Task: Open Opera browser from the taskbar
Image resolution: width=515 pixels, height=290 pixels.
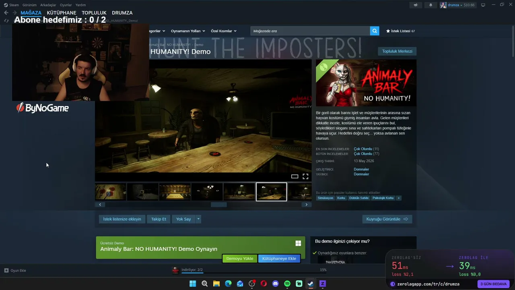Action: click(264, 284)
